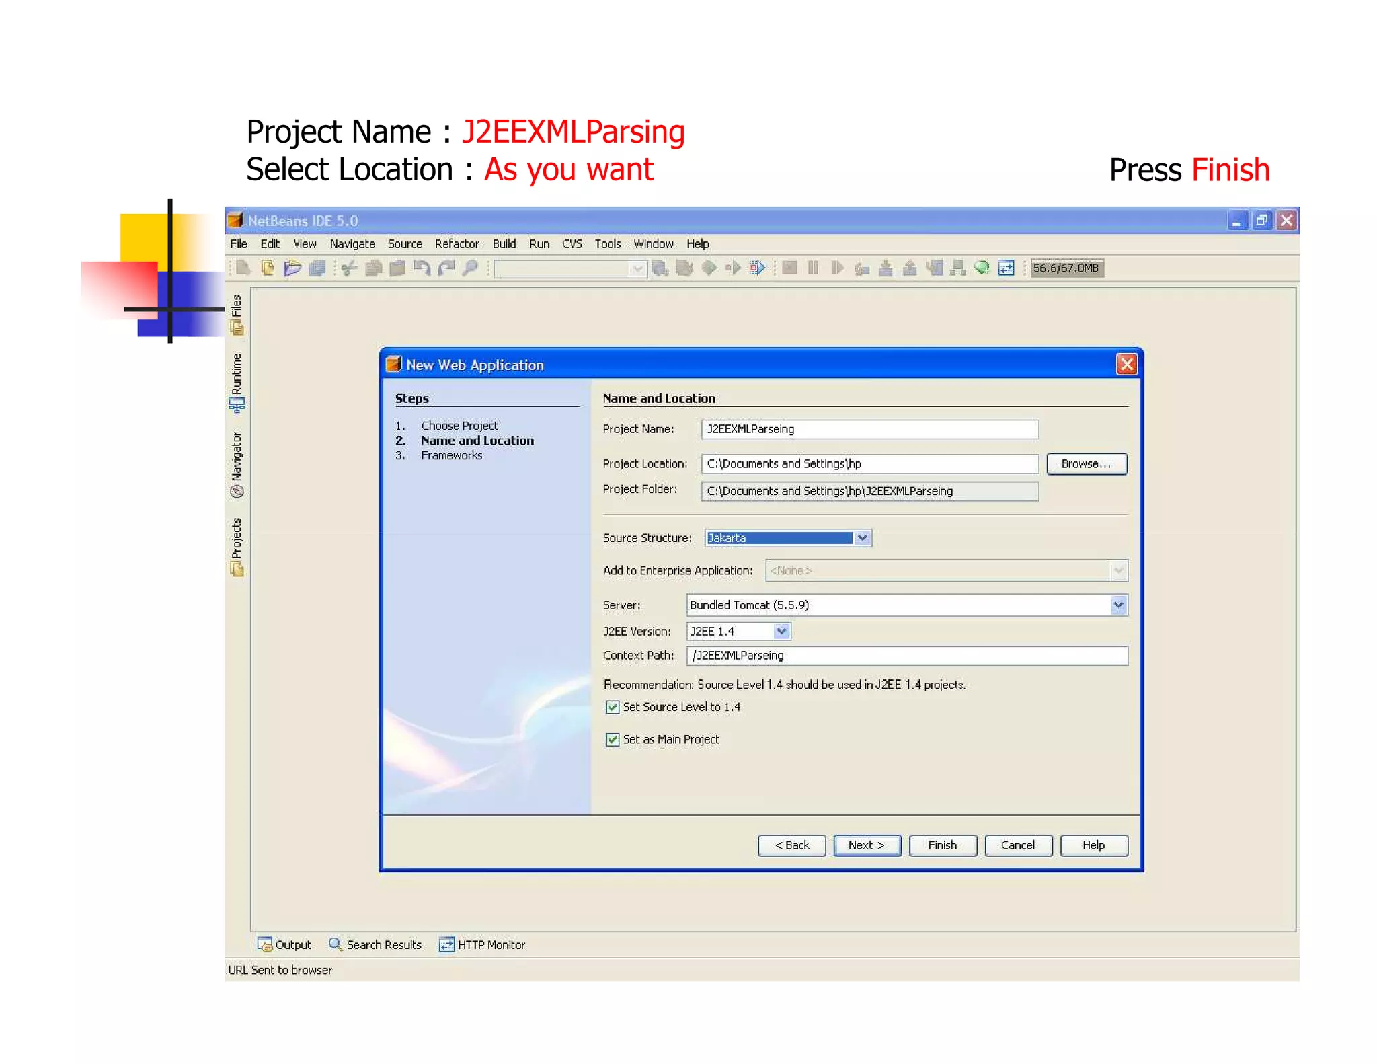Click the Context Path input field

tap(907, 656)
